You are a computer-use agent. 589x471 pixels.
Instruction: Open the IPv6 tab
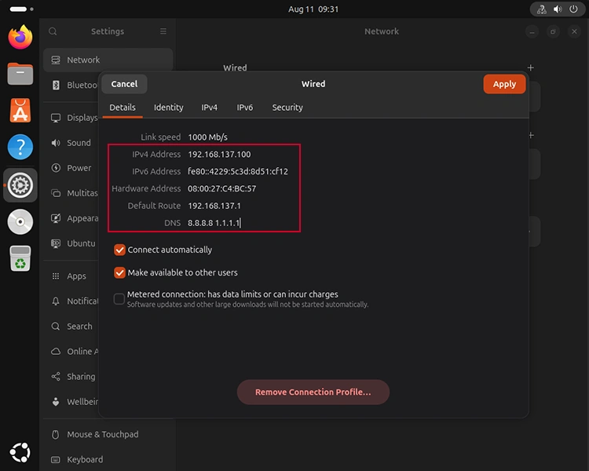click(244, 108)
